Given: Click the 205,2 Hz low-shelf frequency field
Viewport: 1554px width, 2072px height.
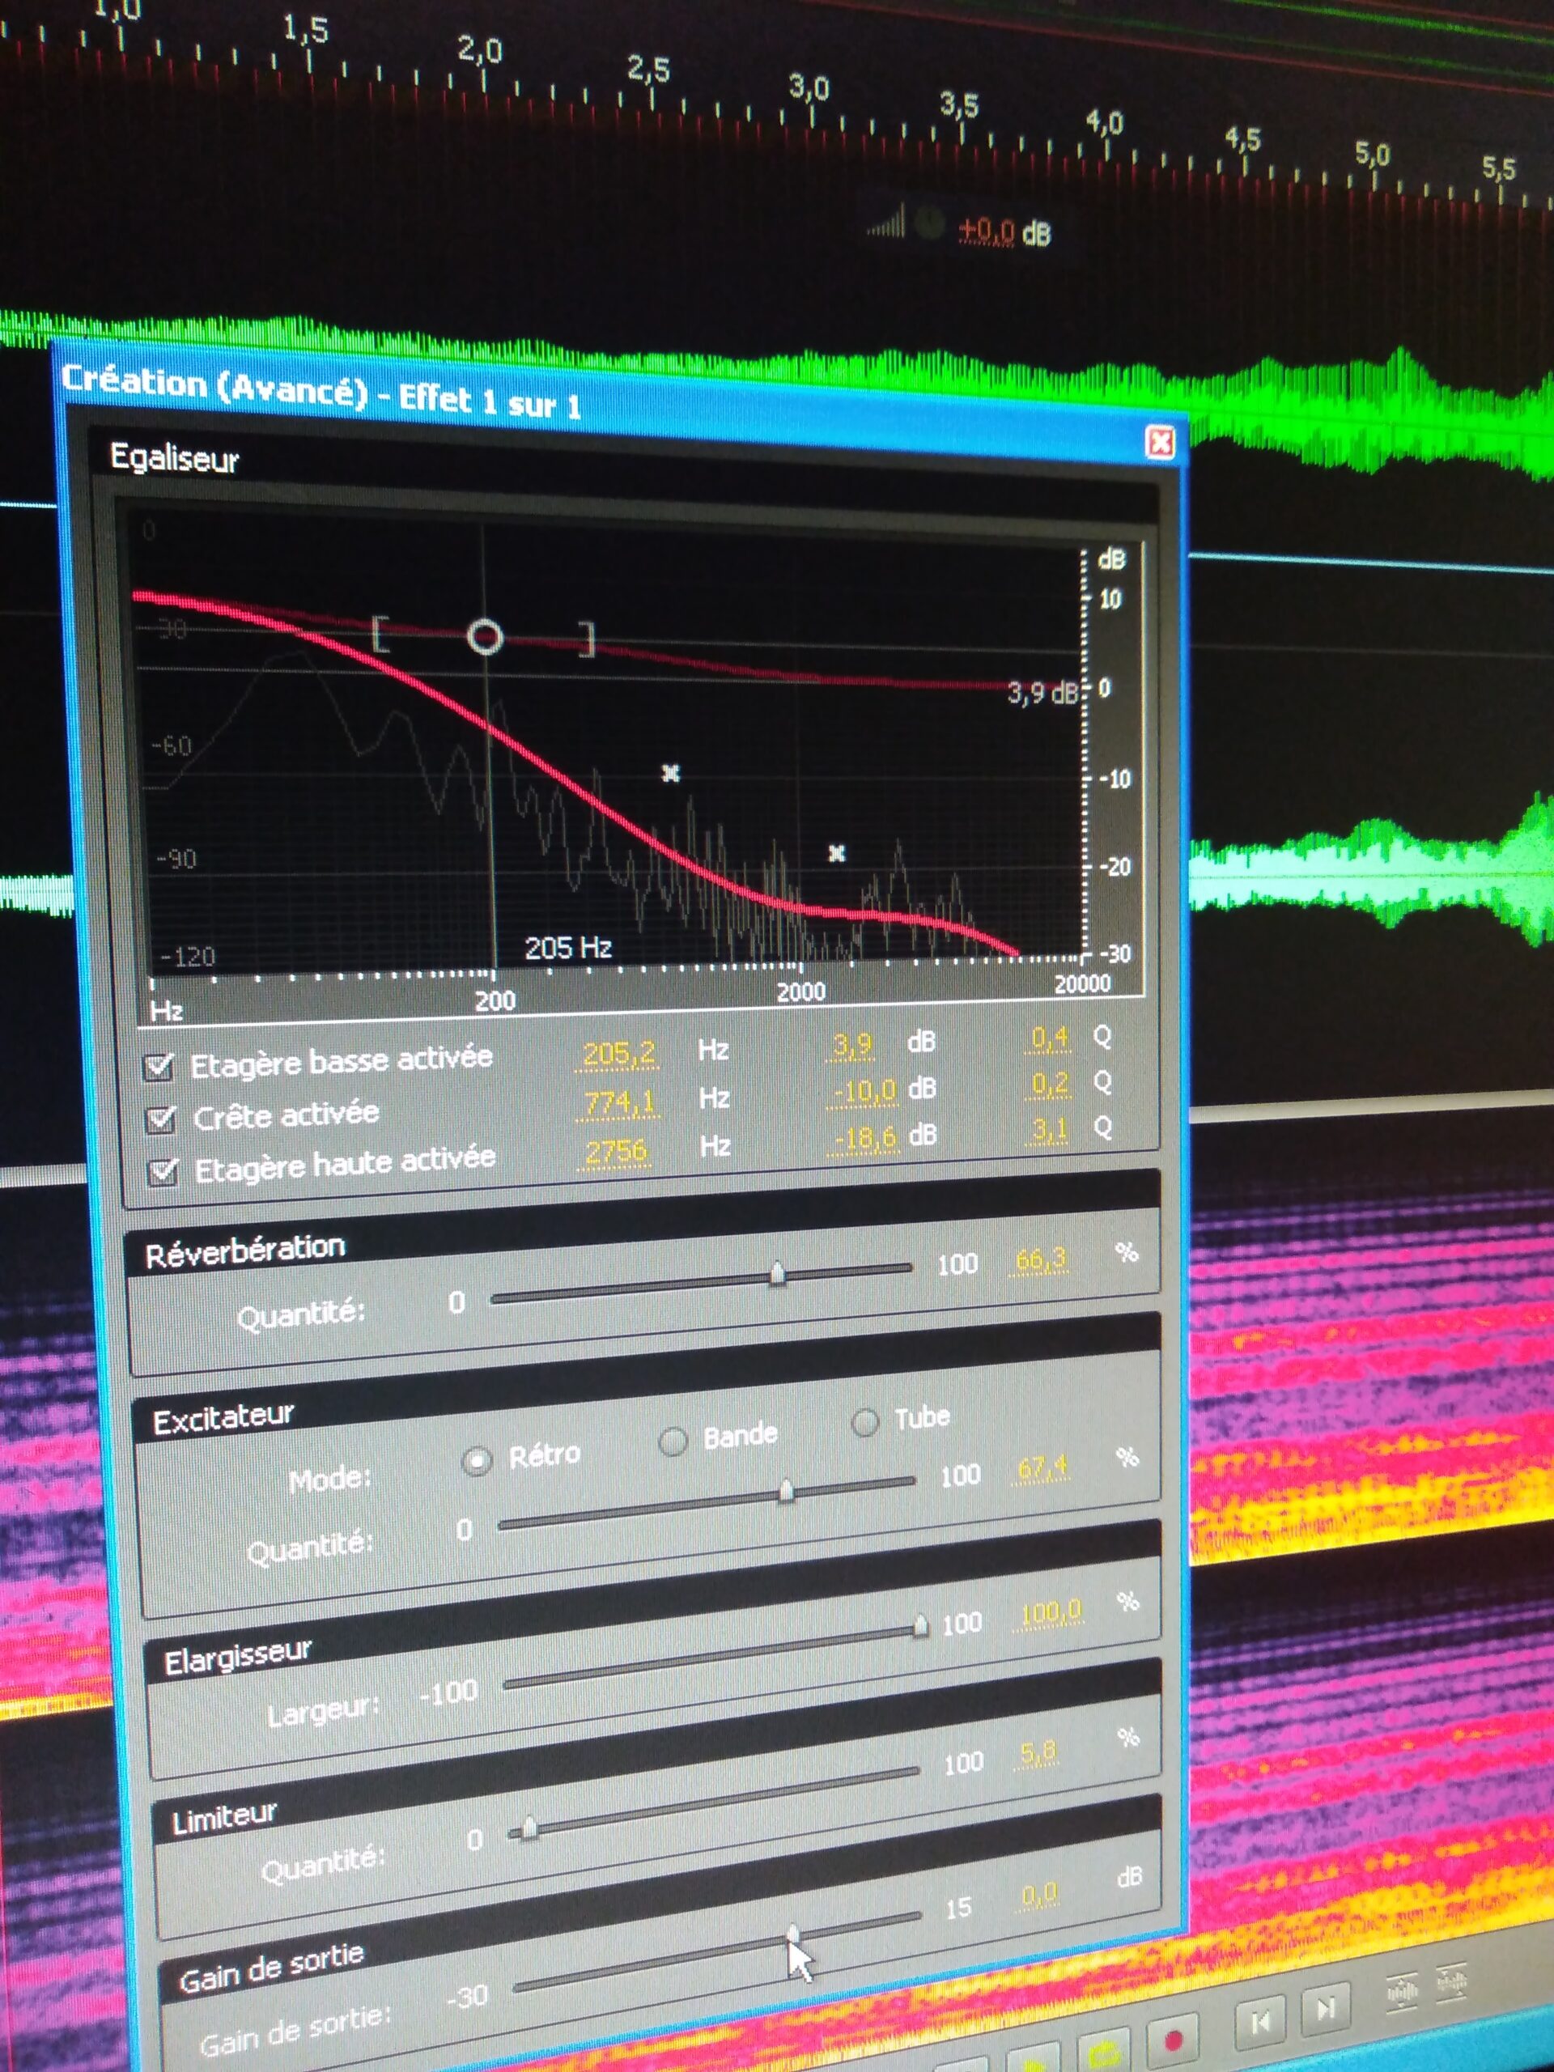Looking at the screenshot, I should click(618, 1054).
